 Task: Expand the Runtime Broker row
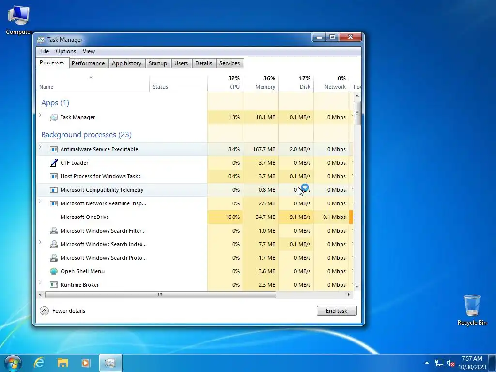pyautogui.click(x=40, y=283)
